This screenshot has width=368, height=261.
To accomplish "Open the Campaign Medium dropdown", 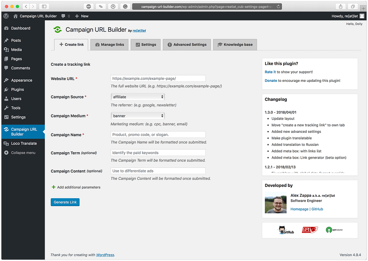I will coord(138,116).
